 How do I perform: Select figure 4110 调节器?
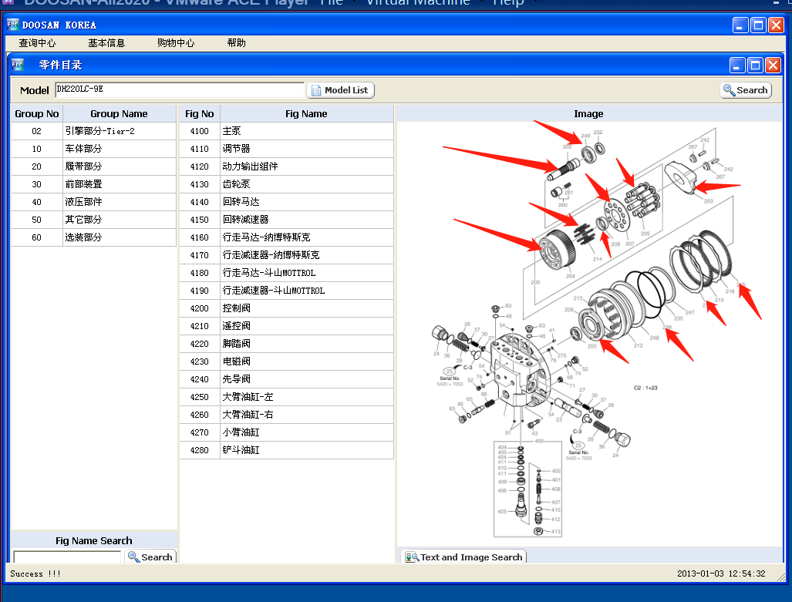pos(286,149)
